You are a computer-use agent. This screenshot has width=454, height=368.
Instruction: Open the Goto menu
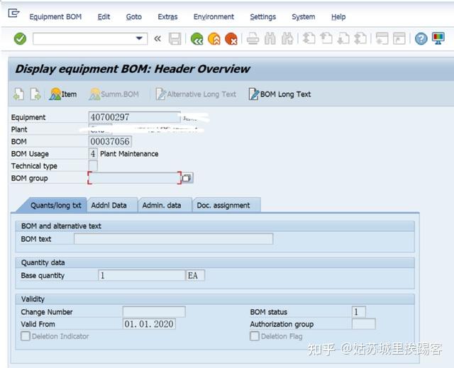[x=134, y=17]
